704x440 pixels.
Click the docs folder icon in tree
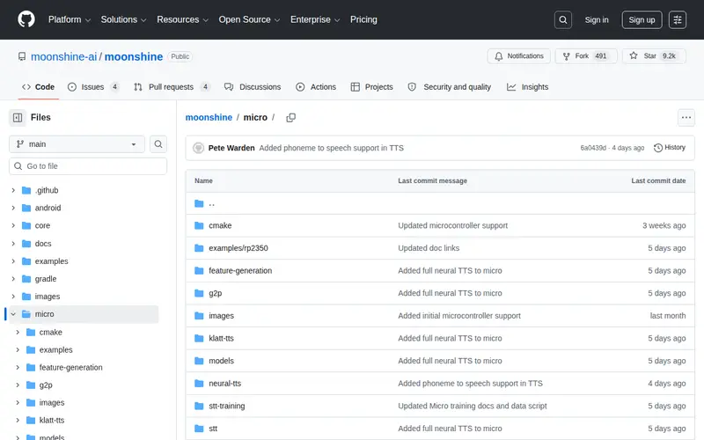click(x=26, y=244)
